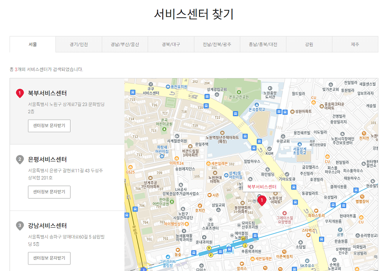The height and width of the screenshot is (271, 387).
Task: Click 센터정보 문자받기 under 북부서비스센터
Action: [x=49, y=126]
